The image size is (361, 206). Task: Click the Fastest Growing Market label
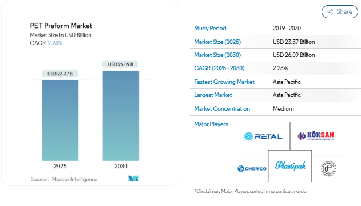[x=224, y=82]
